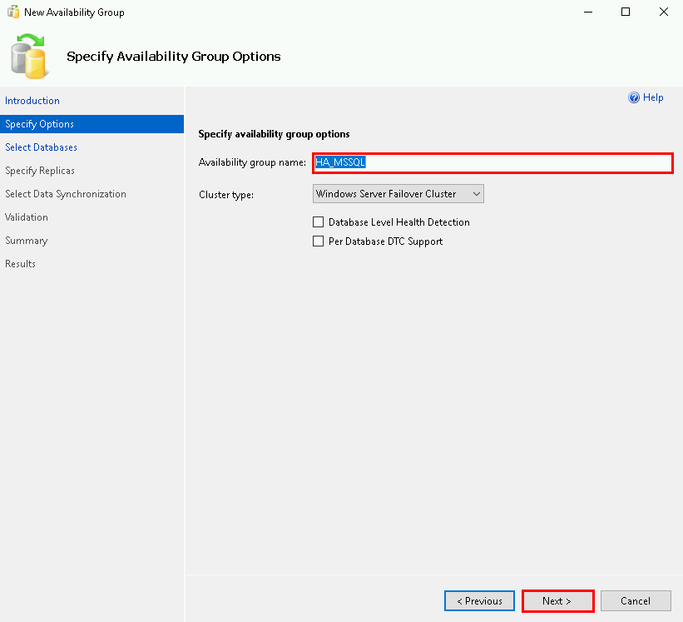This screenshot has height=622, width=683.
Task: Open the Help link
Action: click(x=653, y=97)
